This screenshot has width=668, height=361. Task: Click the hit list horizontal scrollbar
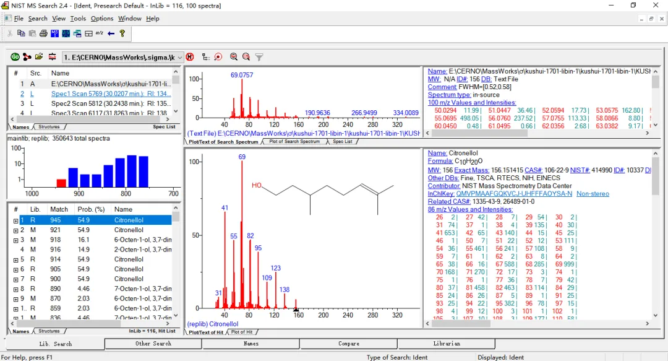[93, 323]
